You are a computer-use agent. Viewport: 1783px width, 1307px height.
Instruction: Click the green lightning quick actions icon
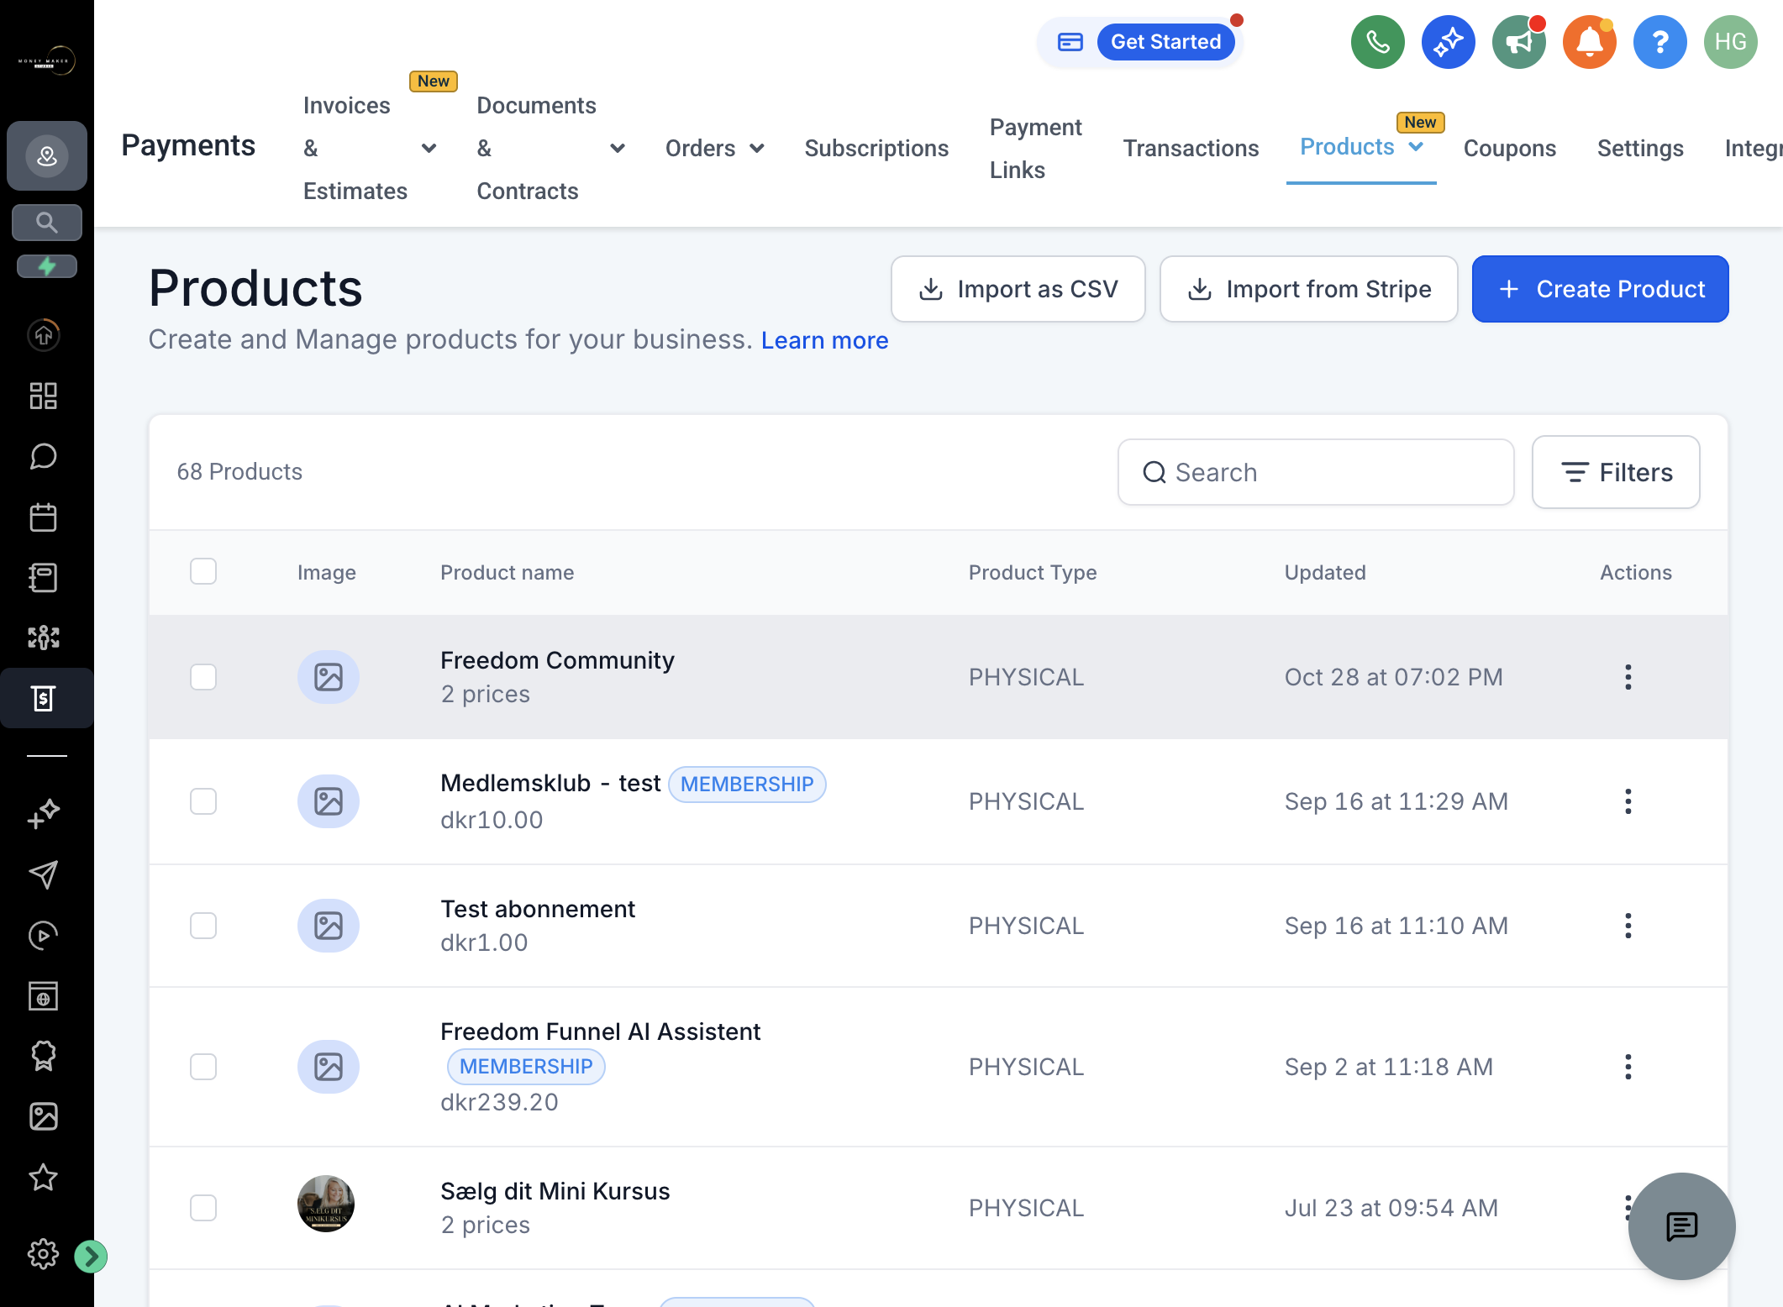tap(47, 266)
